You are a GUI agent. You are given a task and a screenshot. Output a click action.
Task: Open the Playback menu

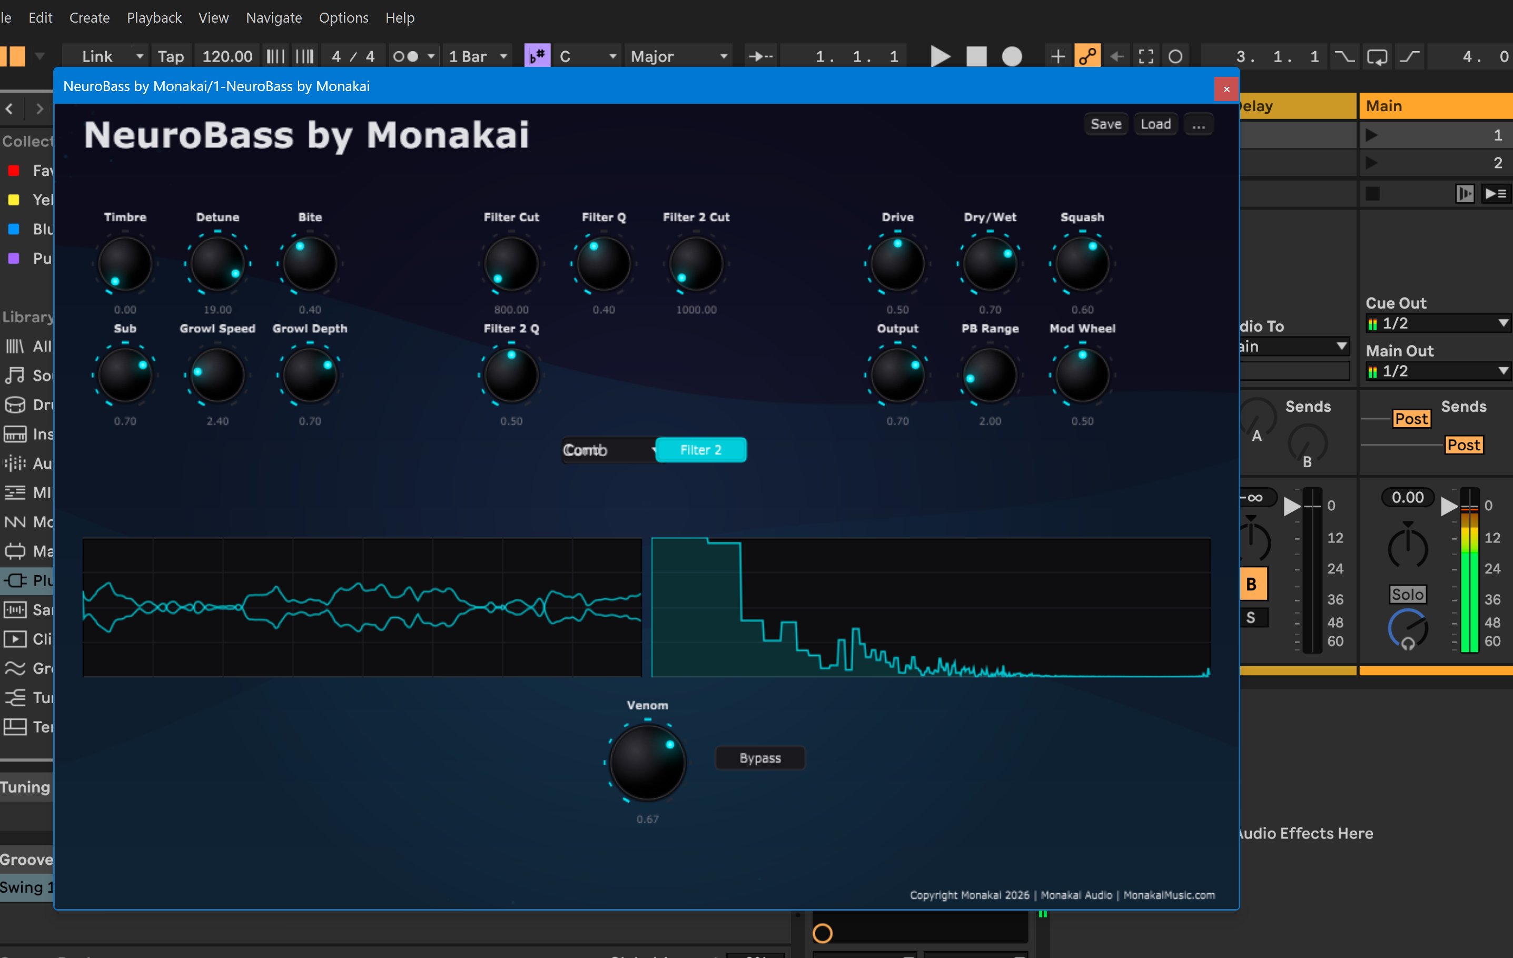[x=154, y=17]
